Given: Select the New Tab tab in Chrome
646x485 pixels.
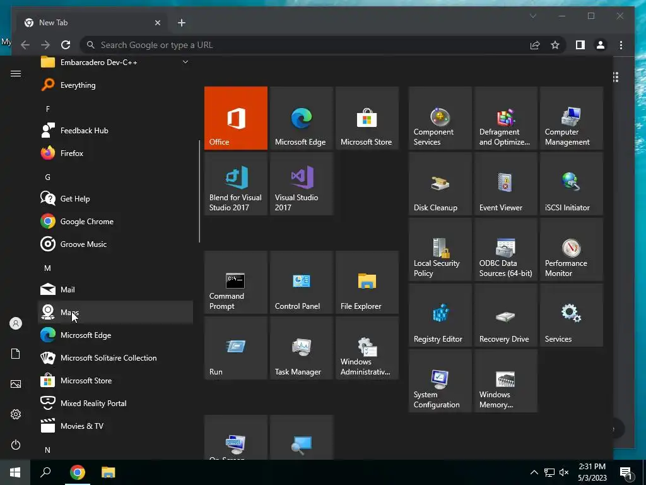Looking at the screenshot, I should click(x=92, y=23).
